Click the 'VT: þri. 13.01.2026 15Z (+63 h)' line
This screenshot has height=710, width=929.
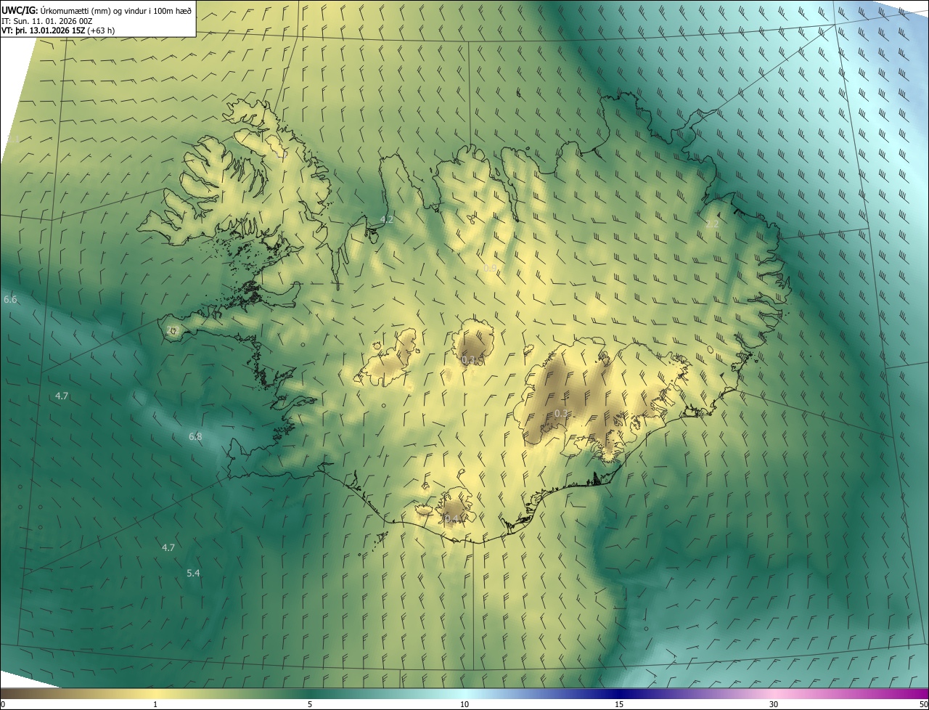58,30
